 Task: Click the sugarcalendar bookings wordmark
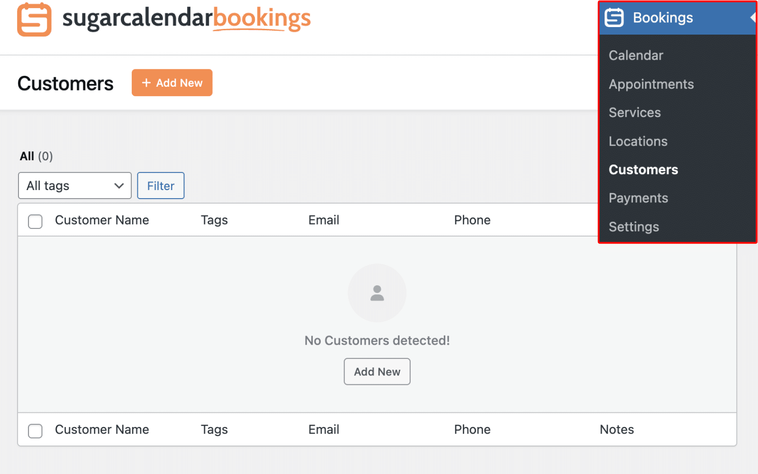186,19
